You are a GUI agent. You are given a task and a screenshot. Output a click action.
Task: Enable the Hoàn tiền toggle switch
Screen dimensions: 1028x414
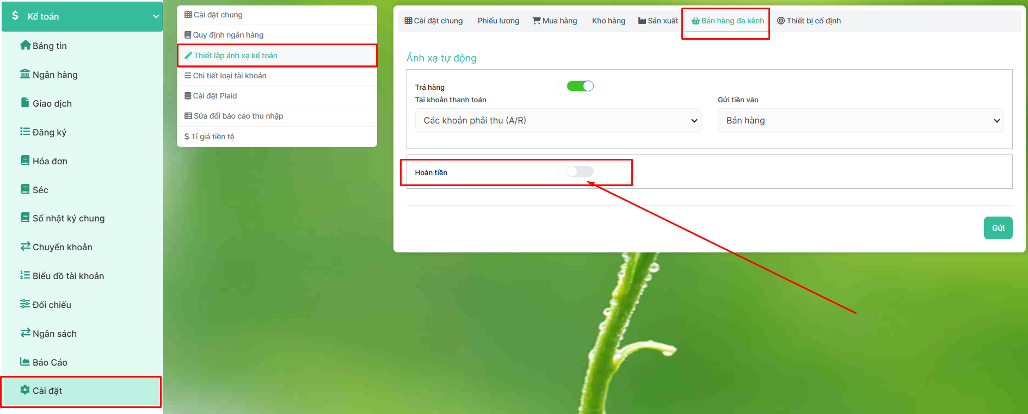[580, 171]
